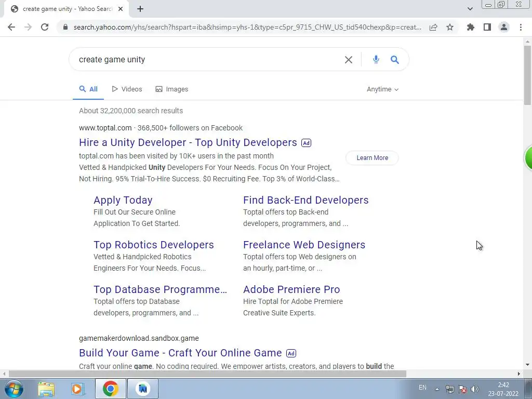Screen dimensions: 532x399
Task: Bookmark this page with the star icon
Action: point(450,27)
